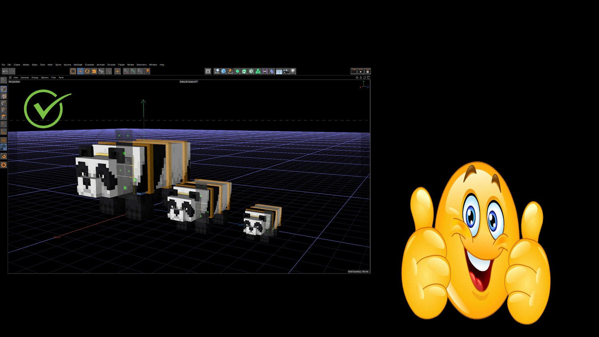Click the 'Perspective' viewport label
Viewport: 599px width, 337px height.
(x=14, y=82)
